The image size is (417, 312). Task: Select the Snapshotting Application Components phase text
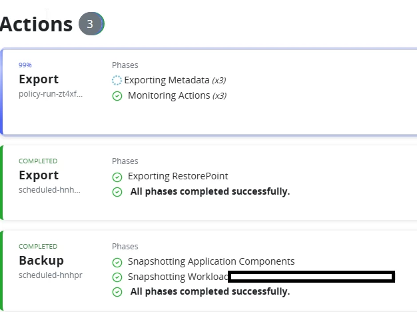point(211,262)
